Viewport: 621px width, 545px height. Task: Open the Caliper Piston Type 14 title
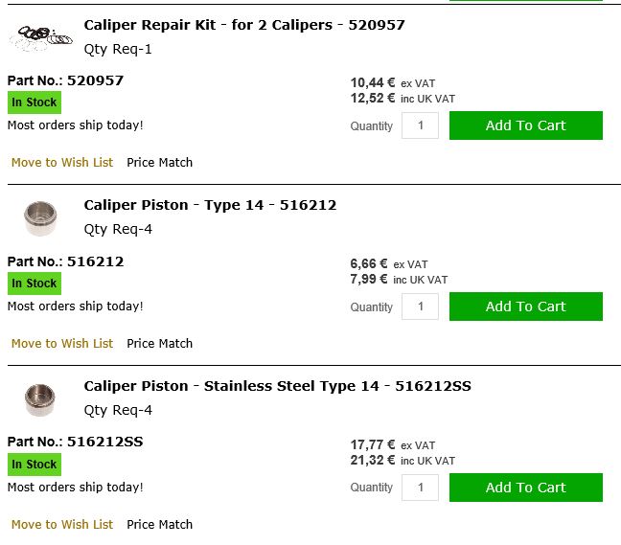click(210, 205)
